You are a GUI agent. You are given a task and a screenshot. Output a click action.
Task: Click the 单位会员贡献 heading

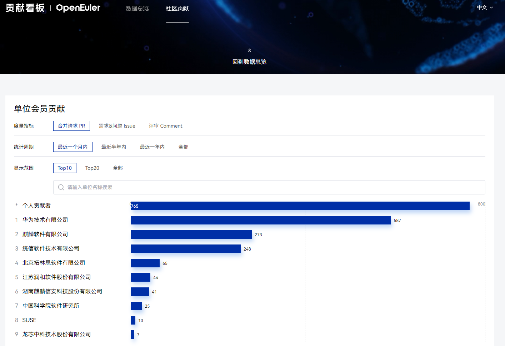40,109
